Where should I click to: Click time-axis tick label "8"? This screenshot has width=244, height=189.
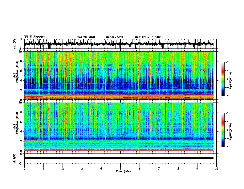[x=178, y=169]
